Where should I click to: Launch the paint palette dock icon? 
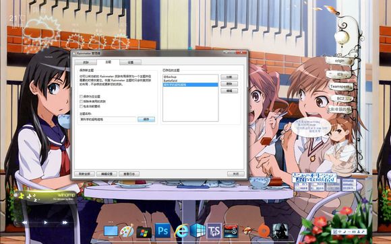click(x=127, y=231)
